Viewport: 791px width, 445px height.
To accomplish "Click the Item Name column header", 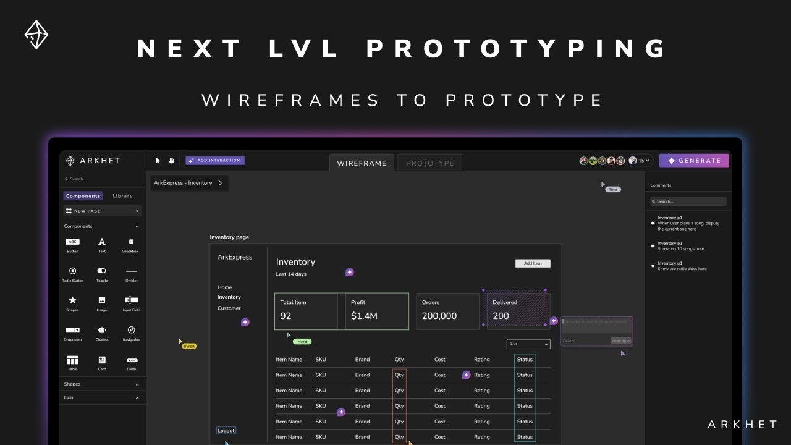I will click(289, 360).
